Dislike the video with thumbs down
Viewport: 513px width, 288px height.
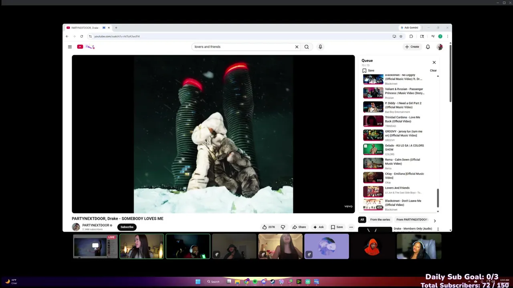[x=283, y=227]
